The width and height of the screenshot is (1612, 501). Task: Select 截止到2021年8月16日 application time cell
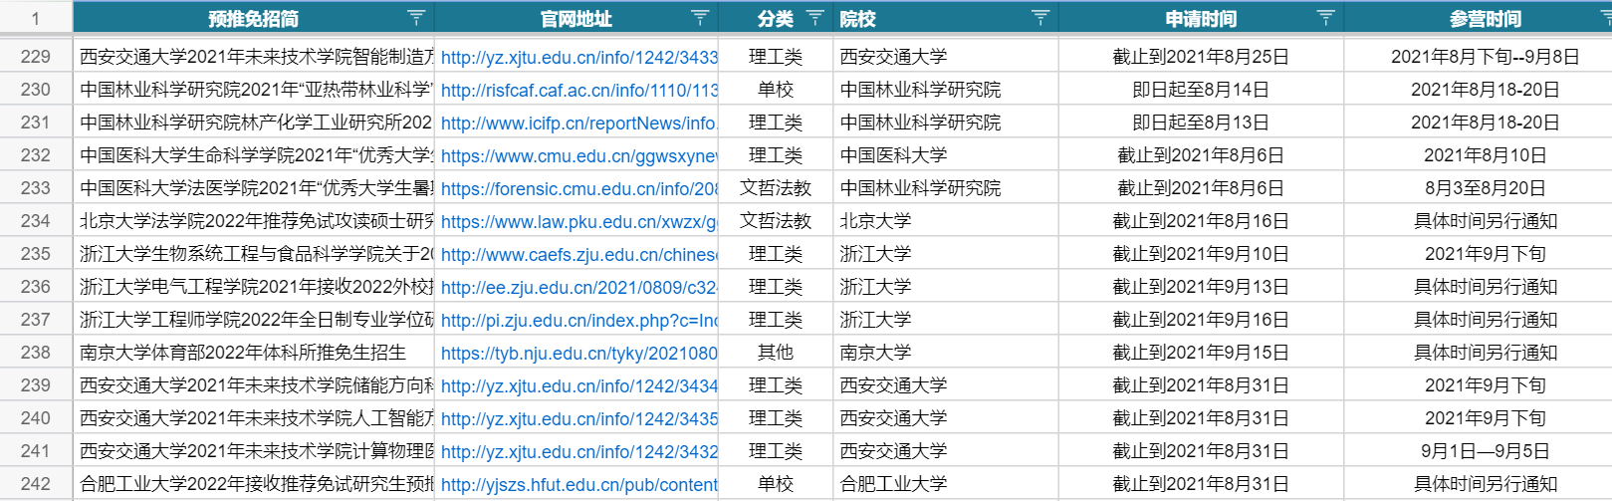point(1201,221)
